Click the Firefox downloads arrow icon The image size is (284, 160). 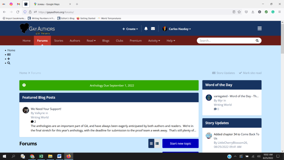(253, 12)
